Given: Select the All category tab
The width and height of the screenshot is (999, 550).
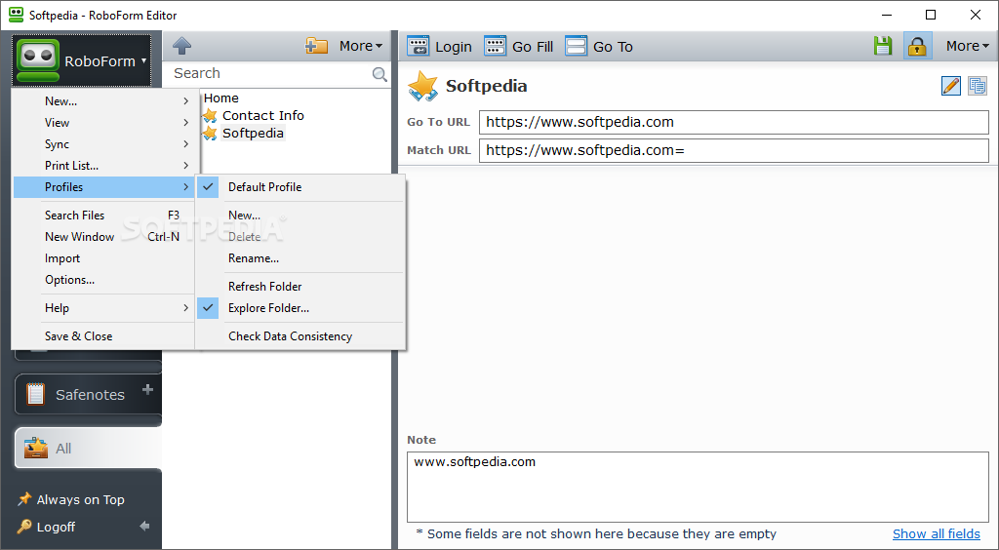Looking at the screenshot, I should tap(88, 449).
